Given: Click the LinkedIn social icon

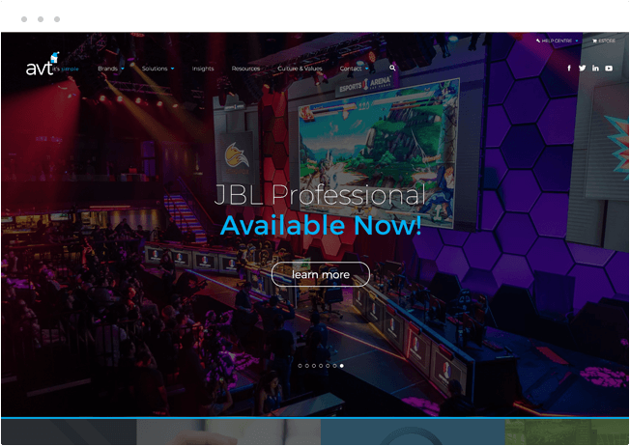Looking at the screenshot, I should [x=595, y=69].
